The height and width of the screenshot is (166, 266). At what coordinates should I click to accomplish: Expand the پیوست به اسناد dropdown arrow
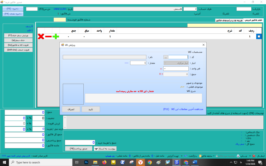coord(96,149)
